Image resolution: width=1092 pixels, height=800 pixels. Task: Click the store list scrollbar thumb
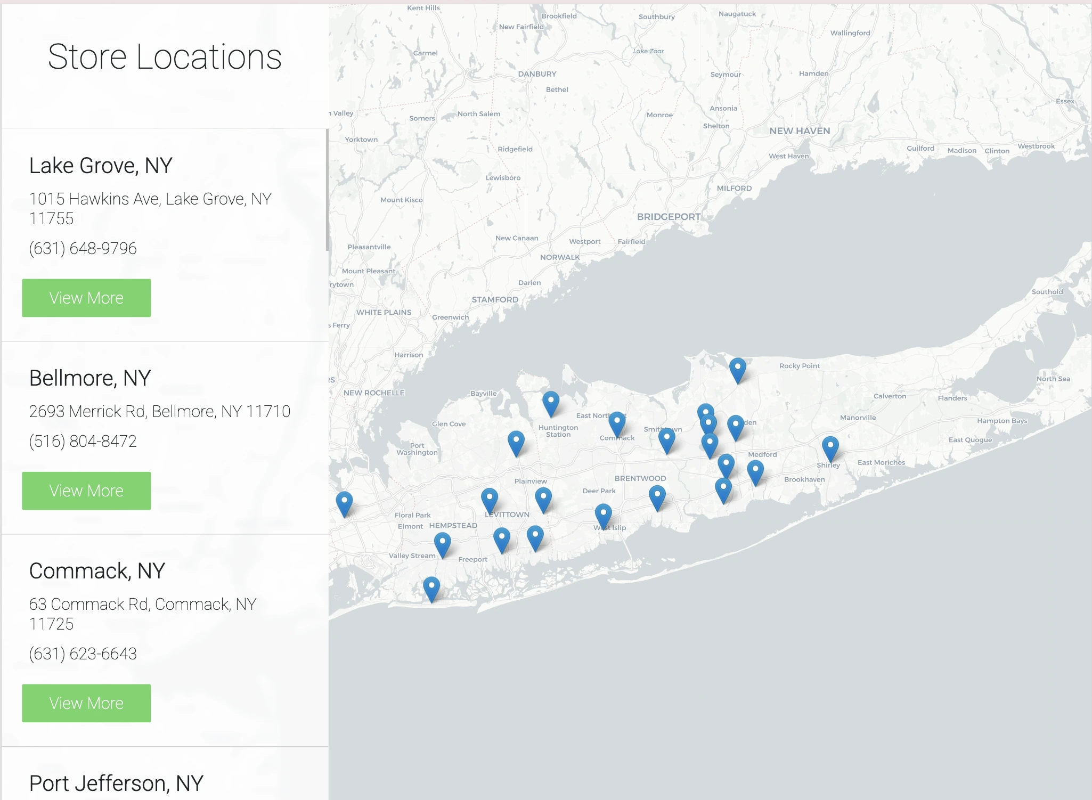[x=327, y=190]
